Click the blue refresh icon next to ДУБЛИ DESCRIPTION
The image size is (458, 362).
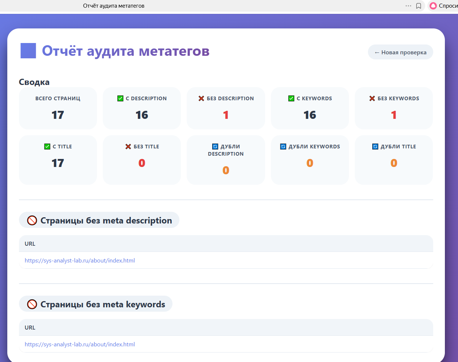(x=215, y=147)
